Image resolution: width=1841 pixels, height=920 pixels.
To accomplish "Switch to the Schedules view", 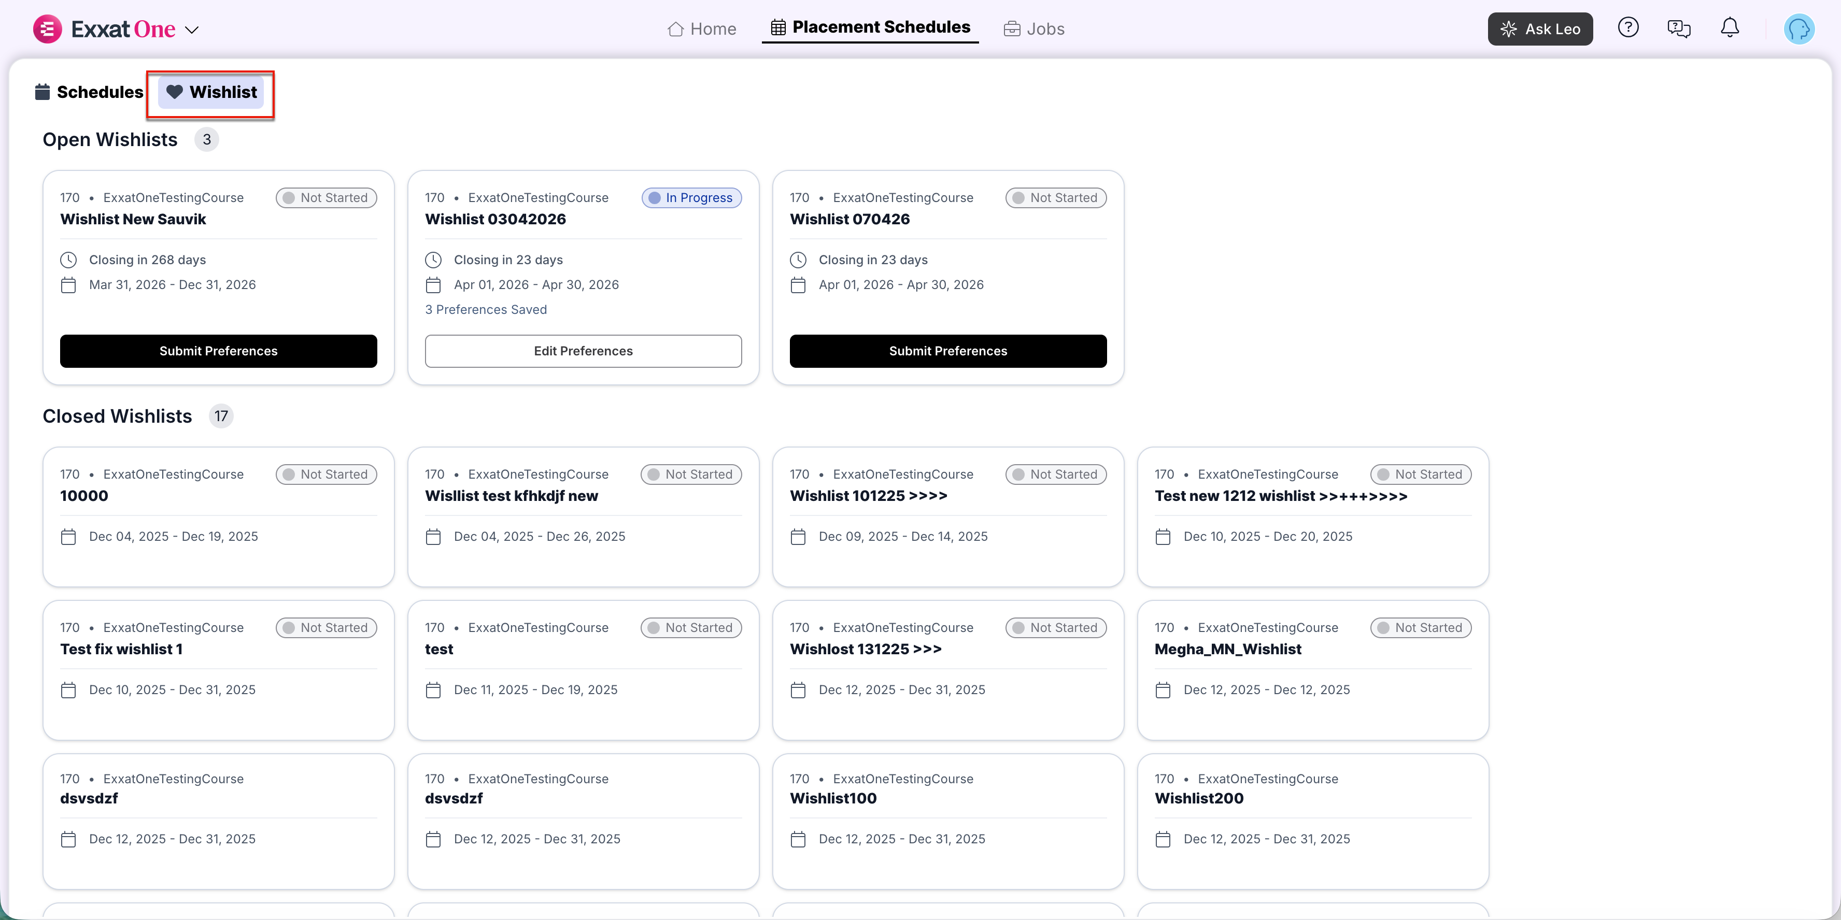I will [x=89, y=92].
